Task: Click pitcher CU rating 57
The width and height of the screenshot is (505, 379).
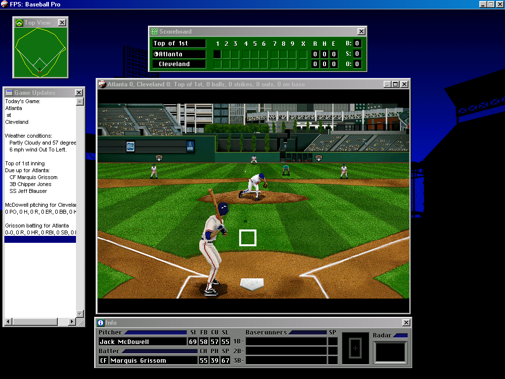Action: tap(215, 342)
